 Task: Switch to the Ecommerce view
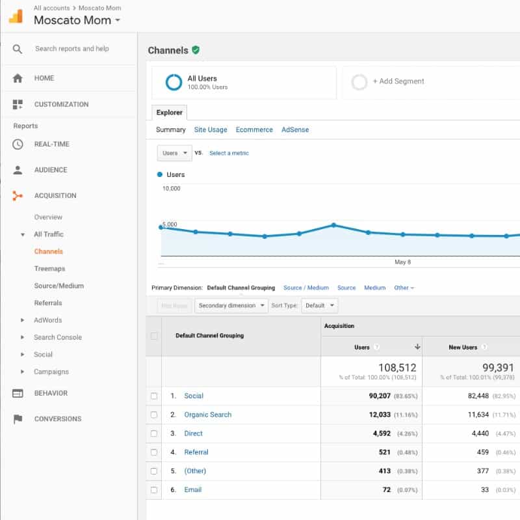tap(254, 130)
